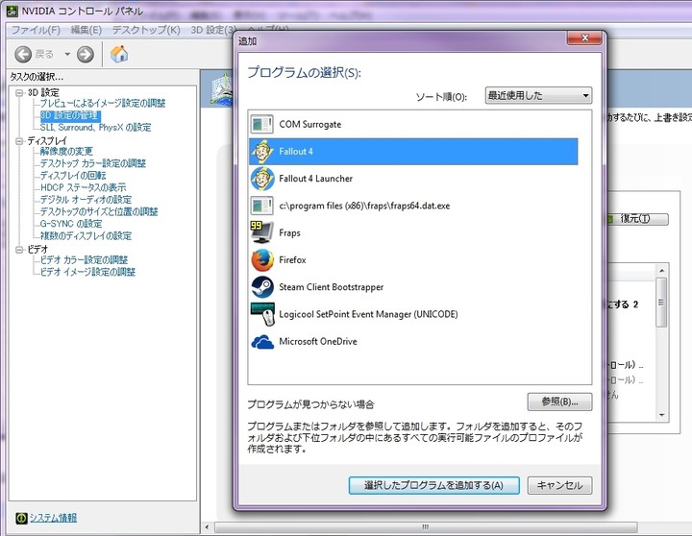Select Fallout 4 Launcher list entry text
The height and width of the screenshot is (536, 692).
point(316,179)
